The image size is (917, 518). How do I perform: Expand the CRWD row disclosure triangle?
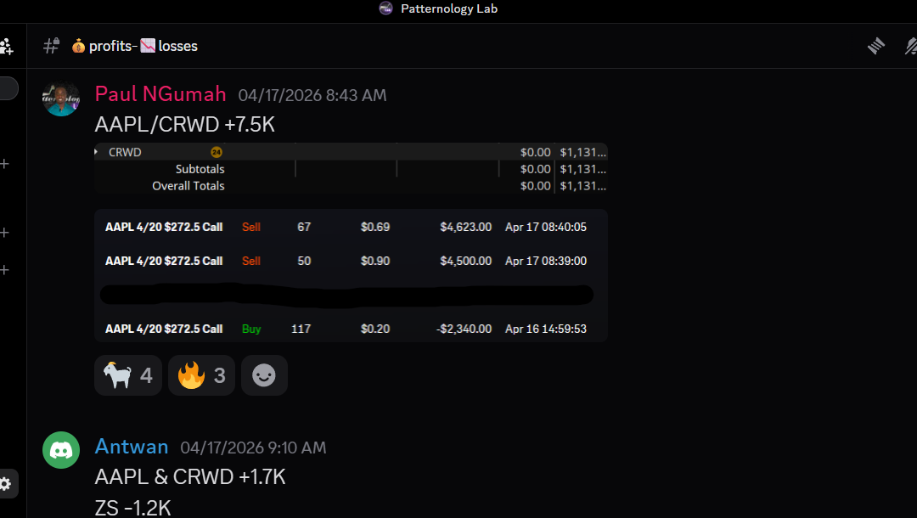click(97, 152)
